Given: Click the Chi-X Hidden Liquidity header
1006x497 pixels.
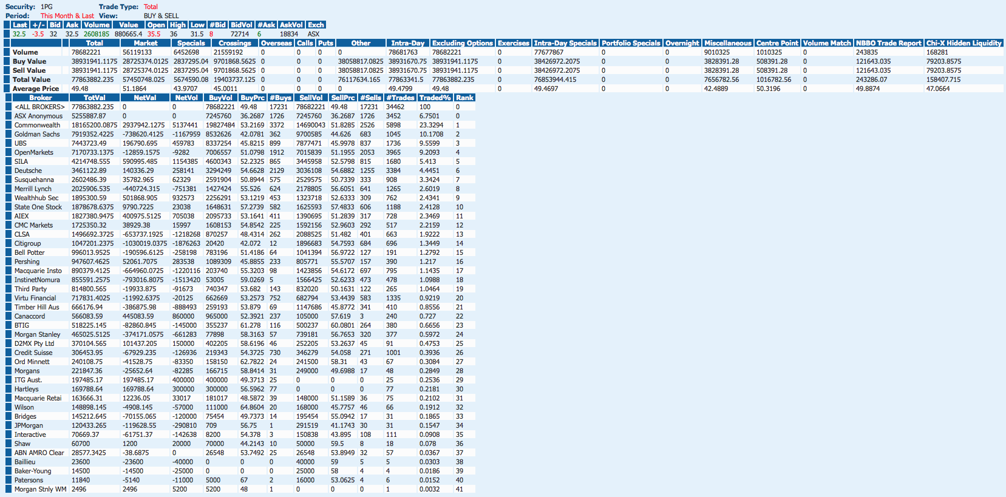Looking at the screenshot, I should pyautogui.click(x=964, y=43).
